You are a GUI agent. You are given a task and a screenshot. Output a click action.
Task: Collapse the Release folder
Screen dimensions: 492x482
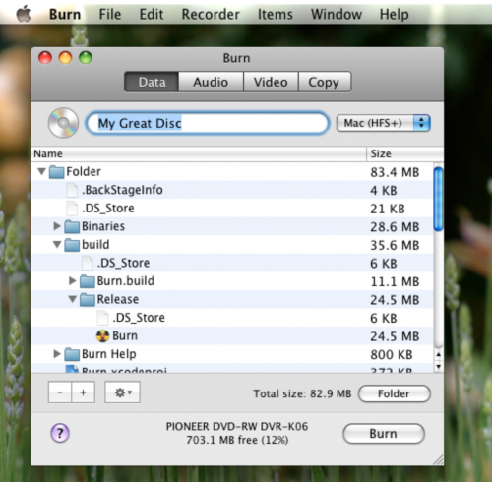73,299
